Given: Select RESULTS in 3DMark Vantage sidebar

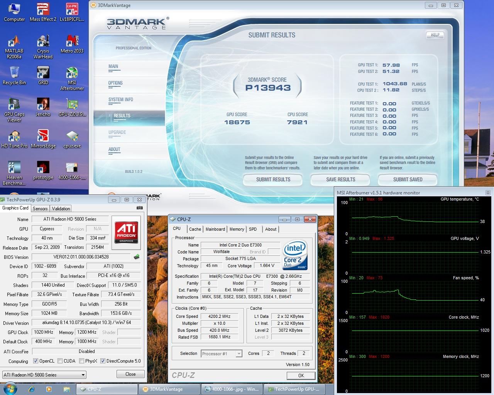Looking at the screenshot, I should pyautogui.click(x=129, y=117).
